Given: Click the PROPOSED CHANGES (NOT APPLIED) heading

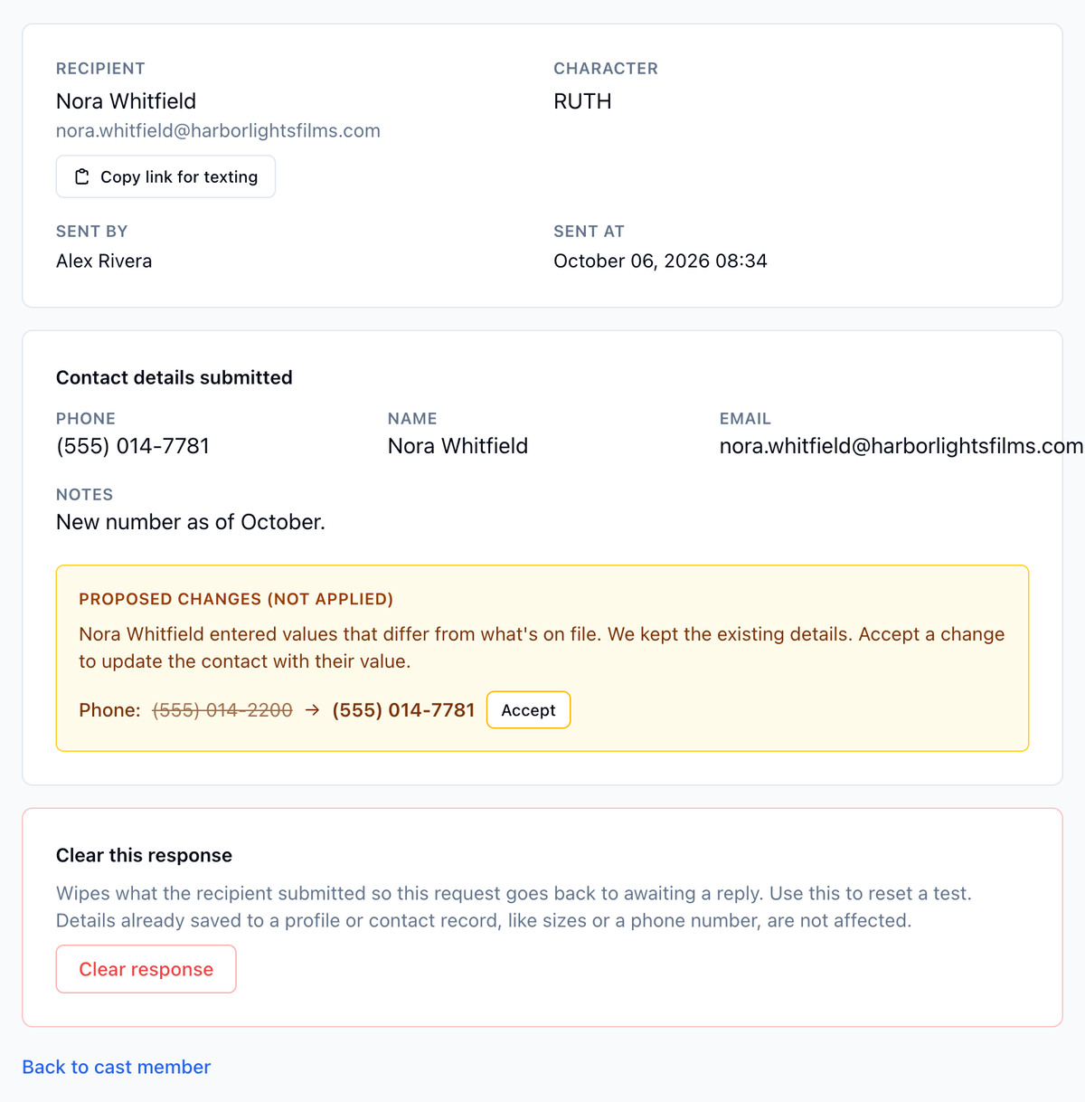Looking at the screenshot, I should [236, 599].
